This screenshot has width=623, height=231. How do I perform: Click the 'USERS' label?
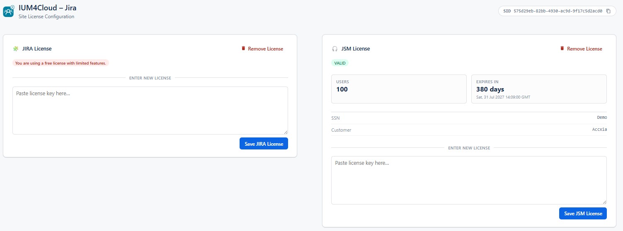click(342, 82)
